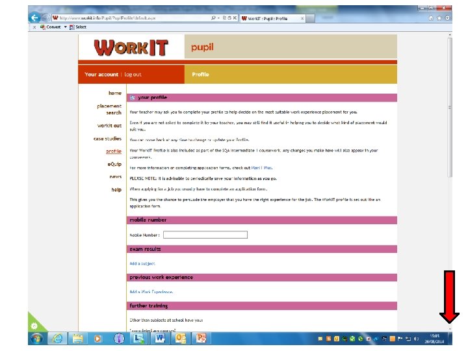This screenshot has width=468, height=351.
Task: Open eQuip in sidebar
Action: 114,164
